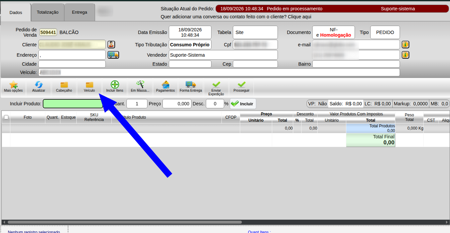Switch to the Dados tab
This screenshot has height=233, width=450.
[16, 13]
